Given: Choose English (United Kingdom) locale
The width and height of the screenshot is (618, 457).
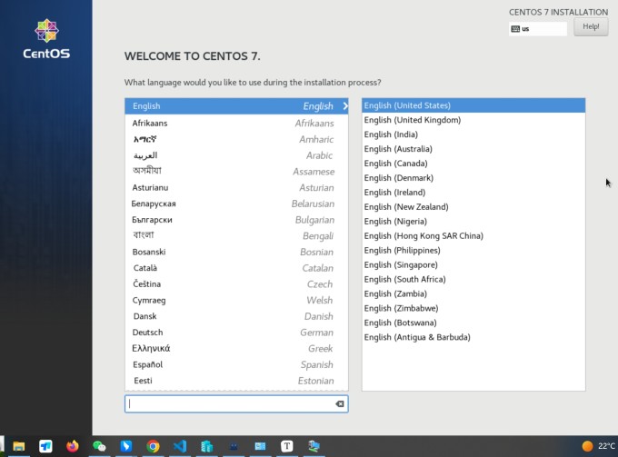Looking at the screenshot, I should (x=473, y=120).
